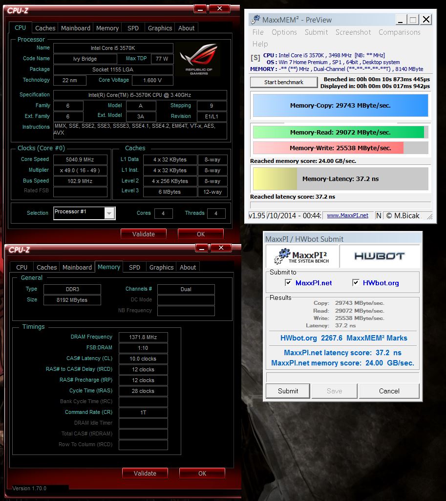The image size is (446, 501).
Task: Click the N indicator in the MaxxMEM status bar
Action: [378, 216]
